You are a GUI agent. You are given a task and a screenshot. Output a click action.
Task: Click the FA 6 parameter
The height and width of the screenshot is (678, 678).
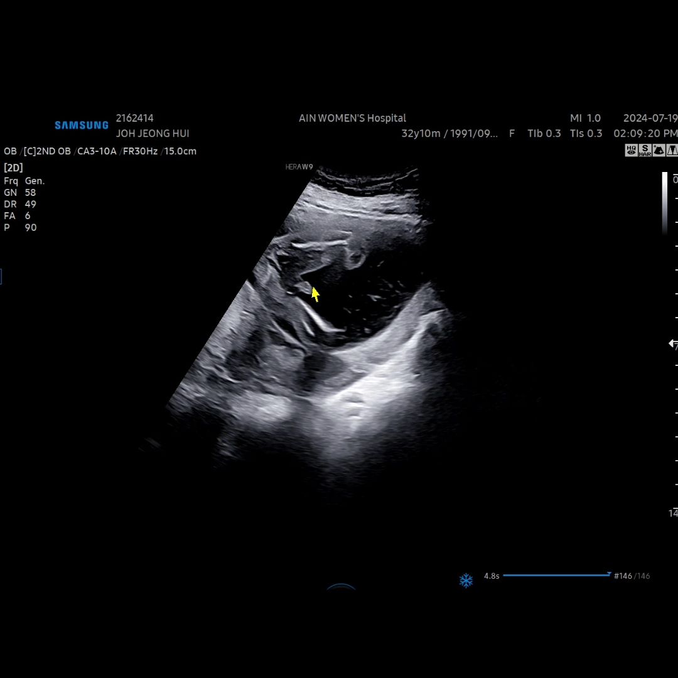[x=18, y=216]
